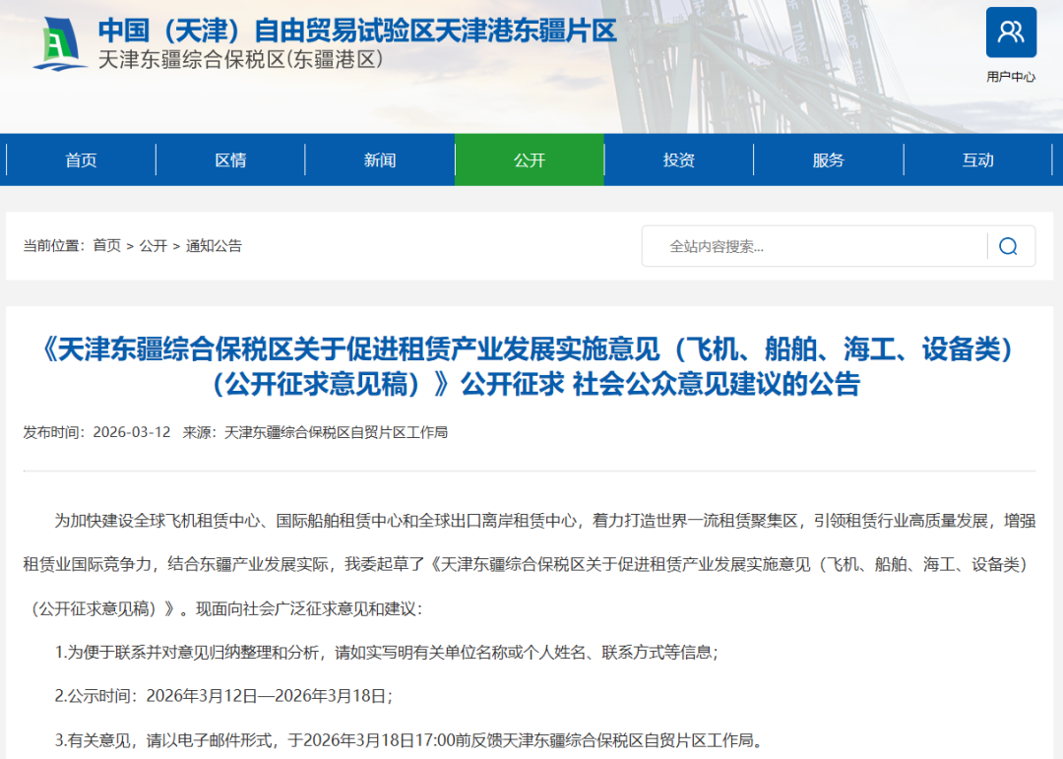Image resolution: width=1063 pixels, height=759 pixels.
Task: Select the 新闻 navigation entry
Action: (x=379, y=159)
